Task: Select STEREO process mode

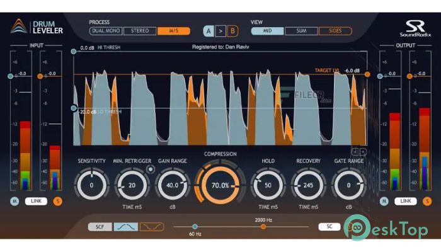Action: click(x=140, y=31)
